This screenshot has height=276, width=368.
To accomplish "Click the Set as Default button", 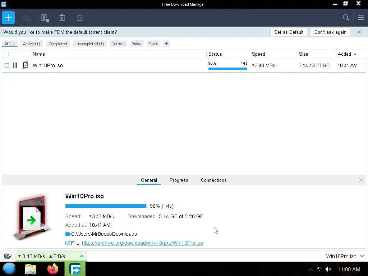I will pyautogui.click(x=289, y=32).
